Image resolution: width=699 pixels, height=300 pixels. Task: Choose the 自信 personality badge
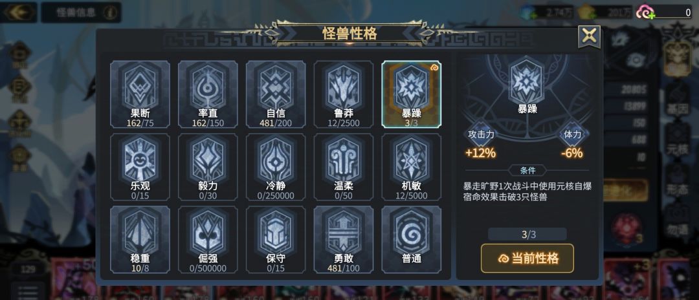click(x=276, y=94)
